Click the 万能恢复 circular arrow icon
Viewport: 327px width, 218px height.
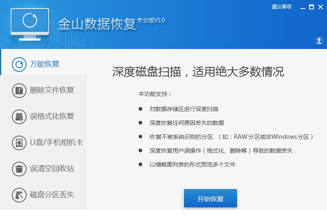tap(19, 65)
